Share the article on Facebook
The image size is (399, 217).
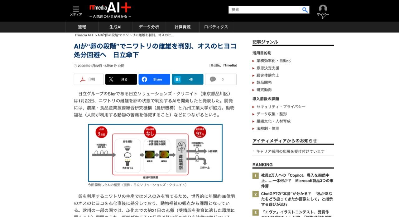154,79
